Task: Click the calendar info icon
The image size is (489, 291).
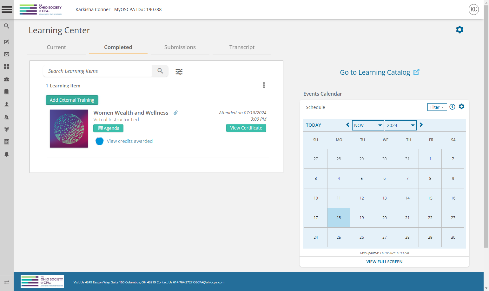Action: (x=452, y=107)
